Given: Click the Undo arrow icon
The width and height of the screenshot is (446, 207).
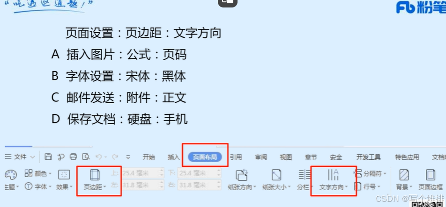Looking at the screenshot, I should [x=98, y=157].
